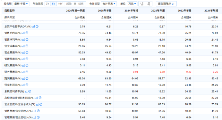Click help icon for 销售毛利率(%)
This screenshot has width=222, height=120.
pos(27,33)
